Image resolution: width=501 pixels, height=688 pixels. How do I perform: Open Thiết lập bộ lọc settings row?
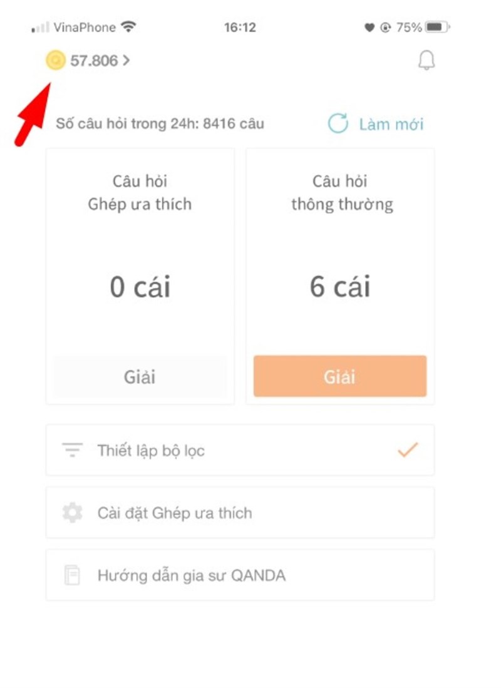click(x=240, y=449)
